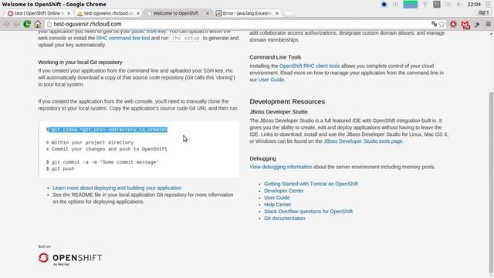Click the 'rhc setup' code snippet

coord(186,38)
